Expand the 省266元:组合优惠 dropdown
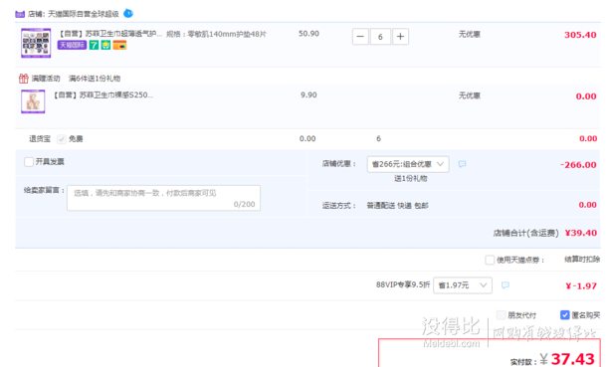Screen dimensions: 607x367 [408, 164]
